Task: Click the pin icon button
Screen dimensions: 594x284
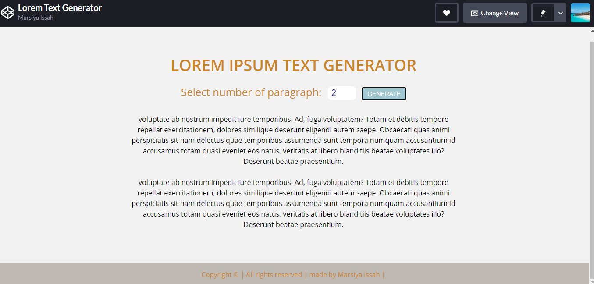Action: click(x=544, y=13)
